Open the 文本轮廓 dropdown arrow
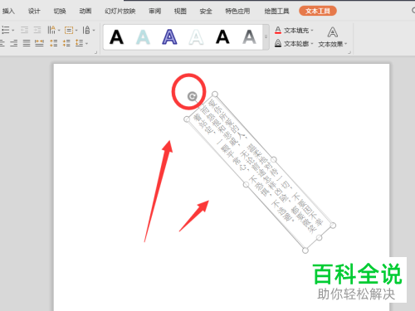Screen dimensions: 415x311 312,44
